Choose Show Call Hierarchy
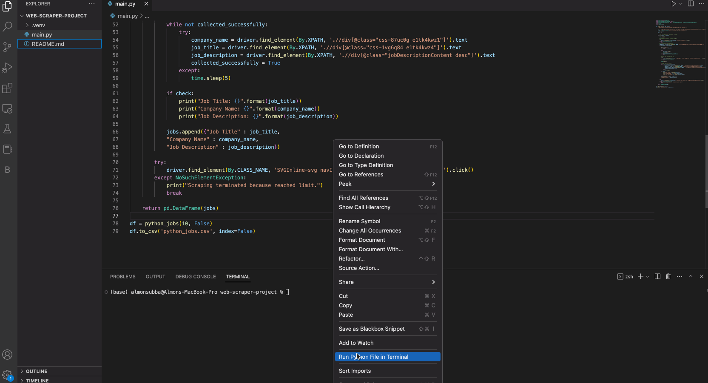The image size is (708, 383). coord(387,207)
